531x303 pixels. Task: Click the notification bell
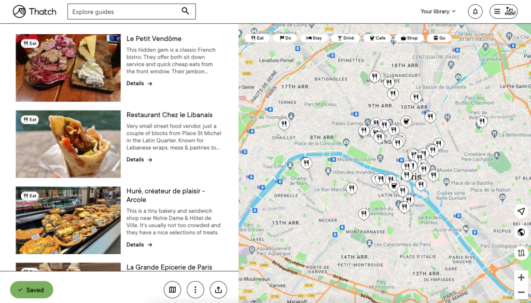click(475, 11)
